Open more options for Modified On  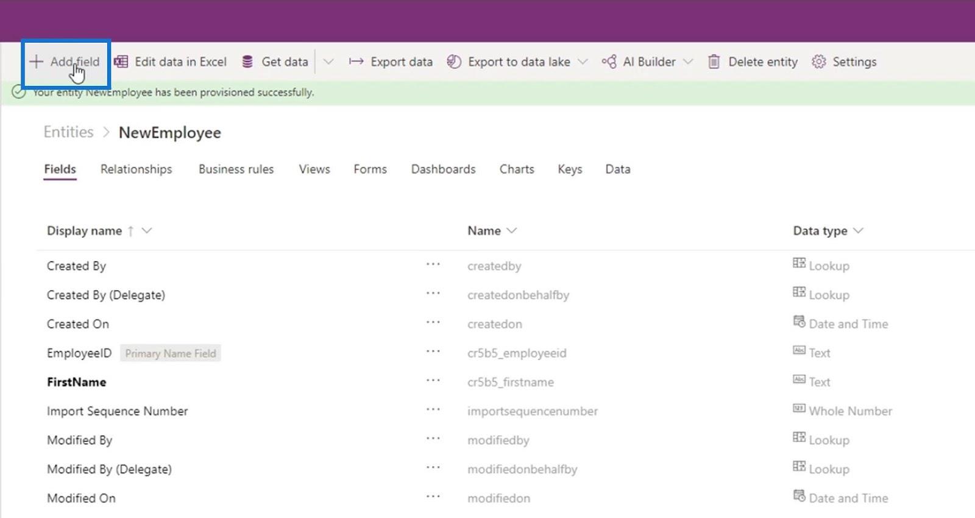click(433, 497)
